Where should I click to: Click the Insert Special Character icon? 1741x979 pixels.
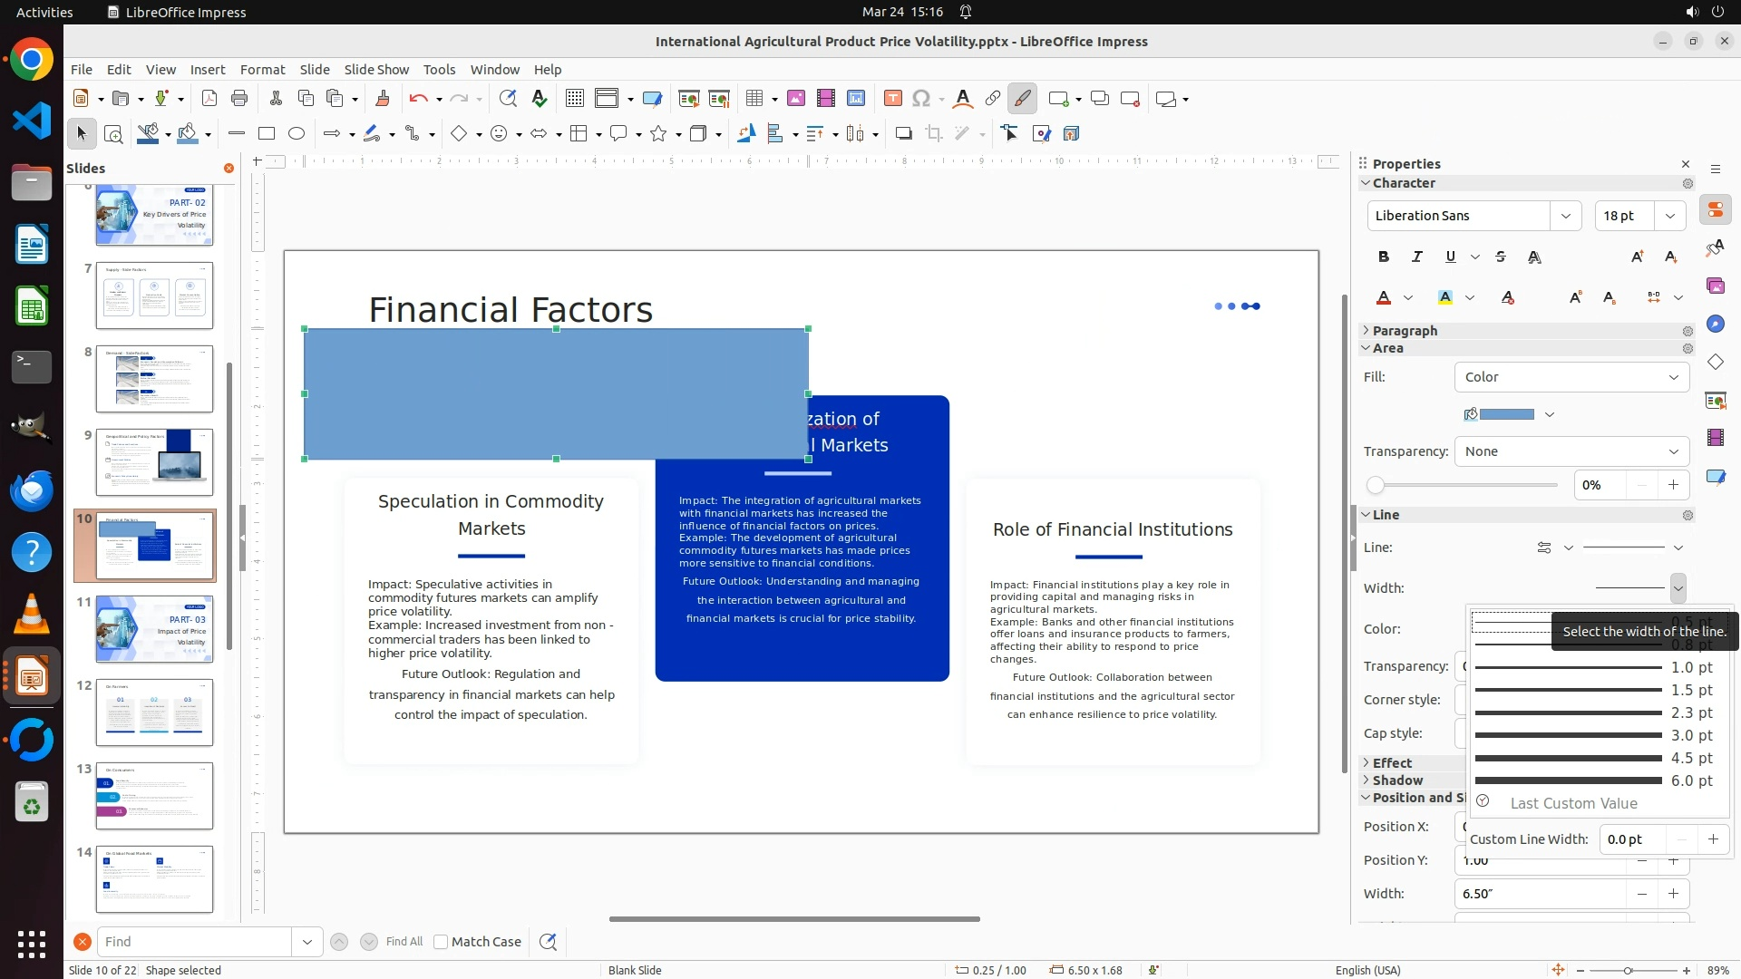tap(921, 99)
